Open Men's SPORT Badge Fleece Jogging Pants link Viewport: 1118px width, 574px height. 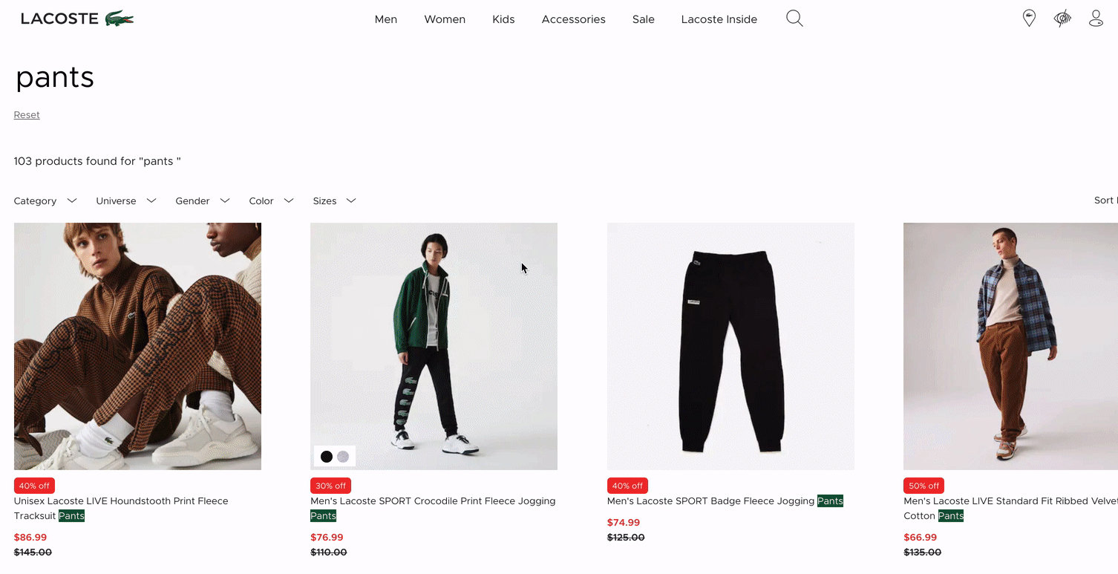tap(725, 501)
